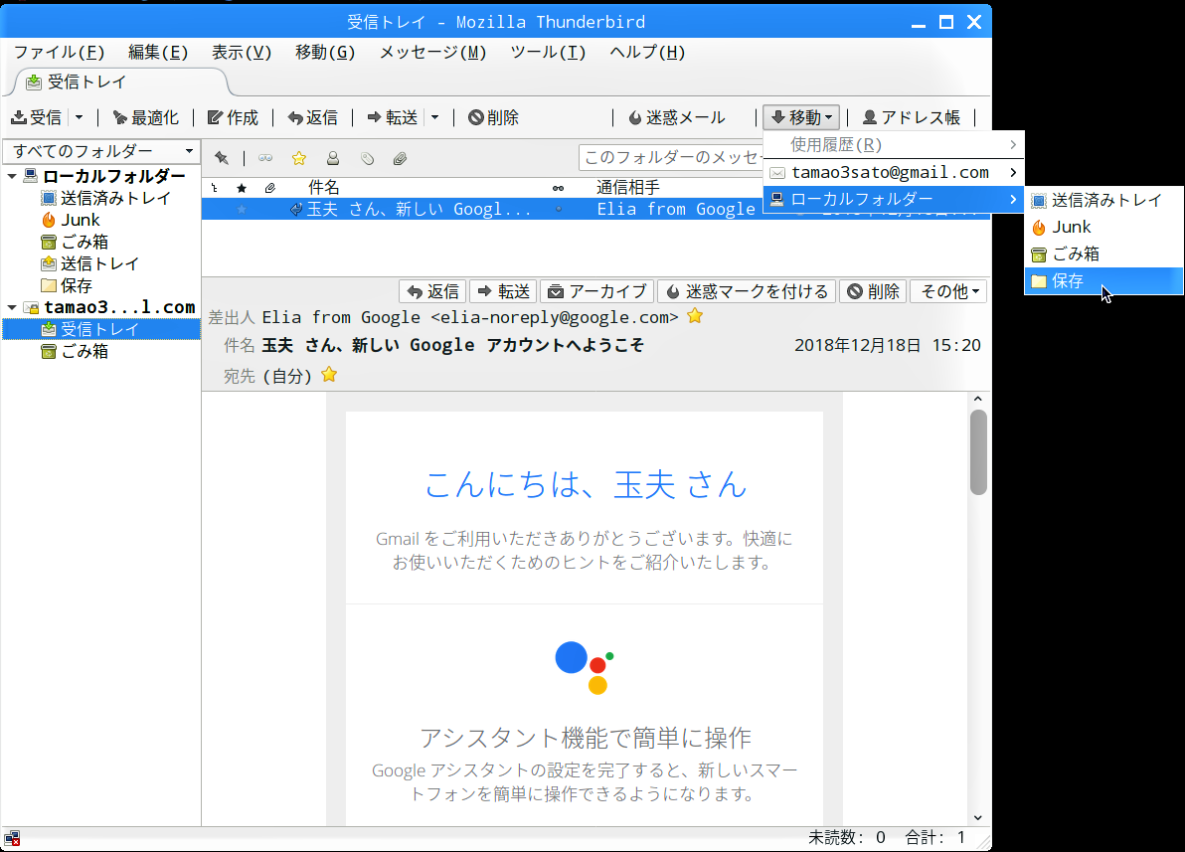Choose 送信済みトレイ in the move submenu
1185x852 pixels.
pos(1104,201)
